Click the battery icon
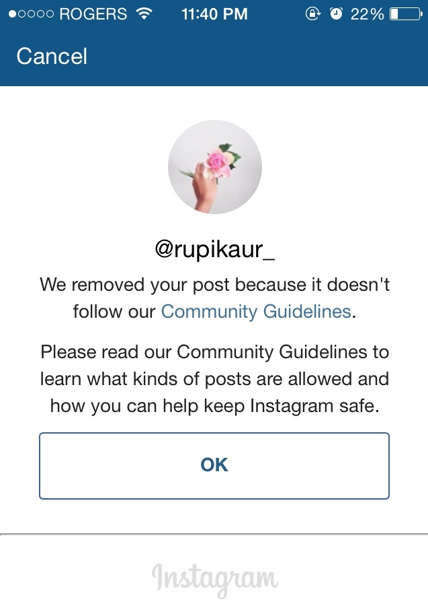428x612 pixels. [x=406, y=14]
